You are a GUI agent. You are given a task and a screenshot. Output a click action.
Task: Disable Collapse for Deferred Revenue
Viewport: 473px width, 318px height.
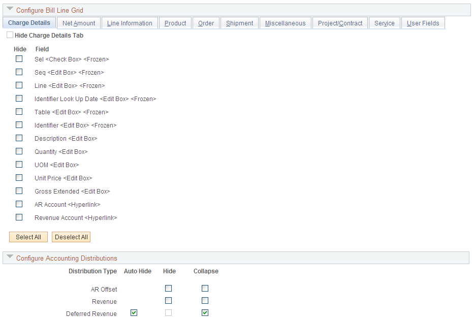205,312
